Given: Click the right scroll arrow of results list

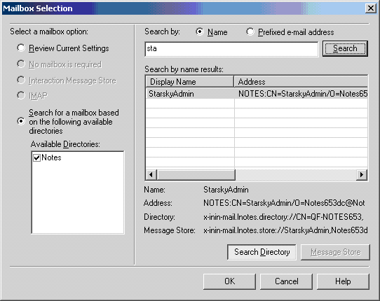Looking at the screenshot, I should pyautogui.click(x=362, y=174).
